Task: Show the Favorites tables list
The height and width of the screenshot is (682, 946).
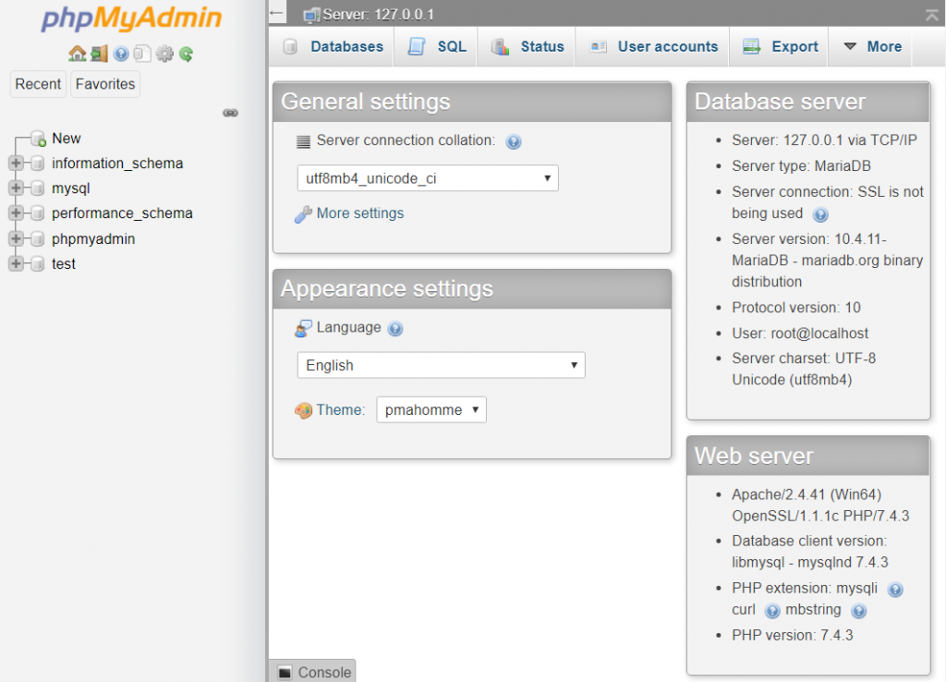Action: click(105, 84)
